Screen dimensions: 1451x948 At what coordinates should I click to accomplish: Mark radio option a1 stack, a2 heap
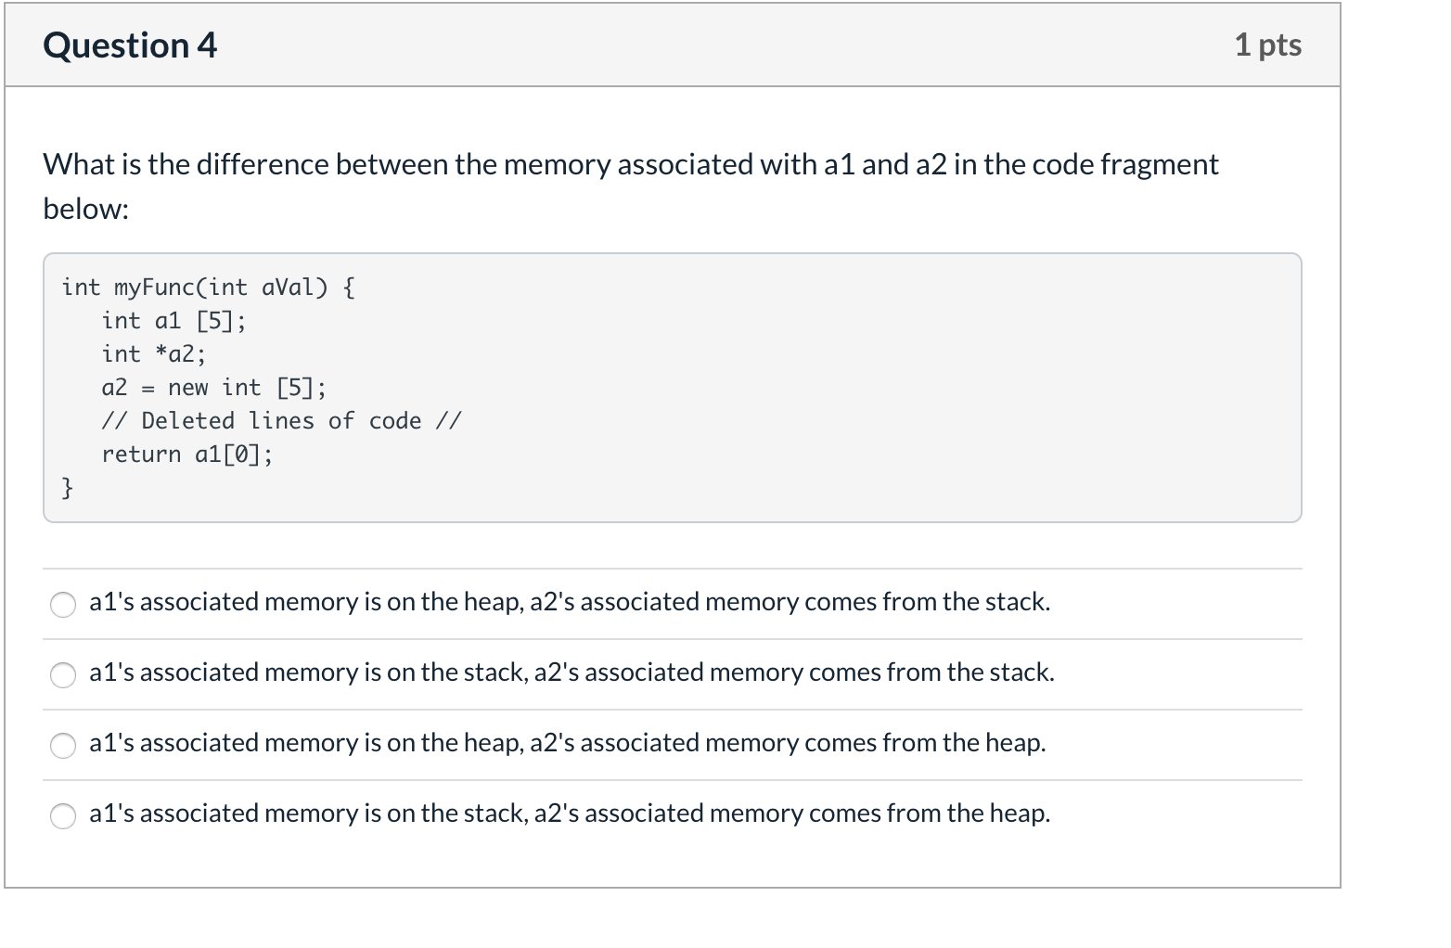63,816
